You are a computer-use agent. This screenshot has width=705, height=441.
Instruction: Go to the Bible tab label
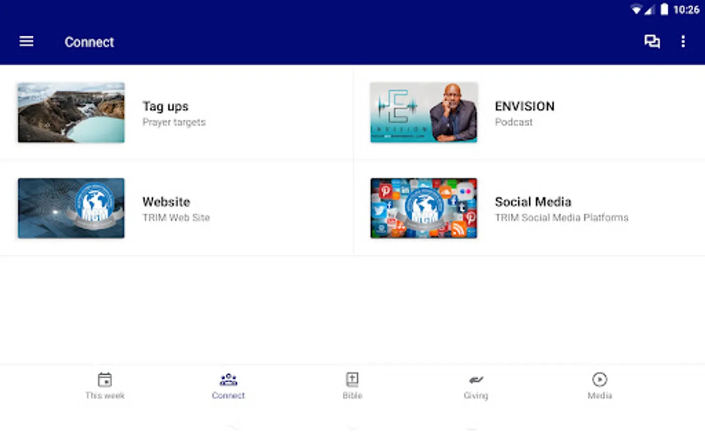click(x=352, y=395)
